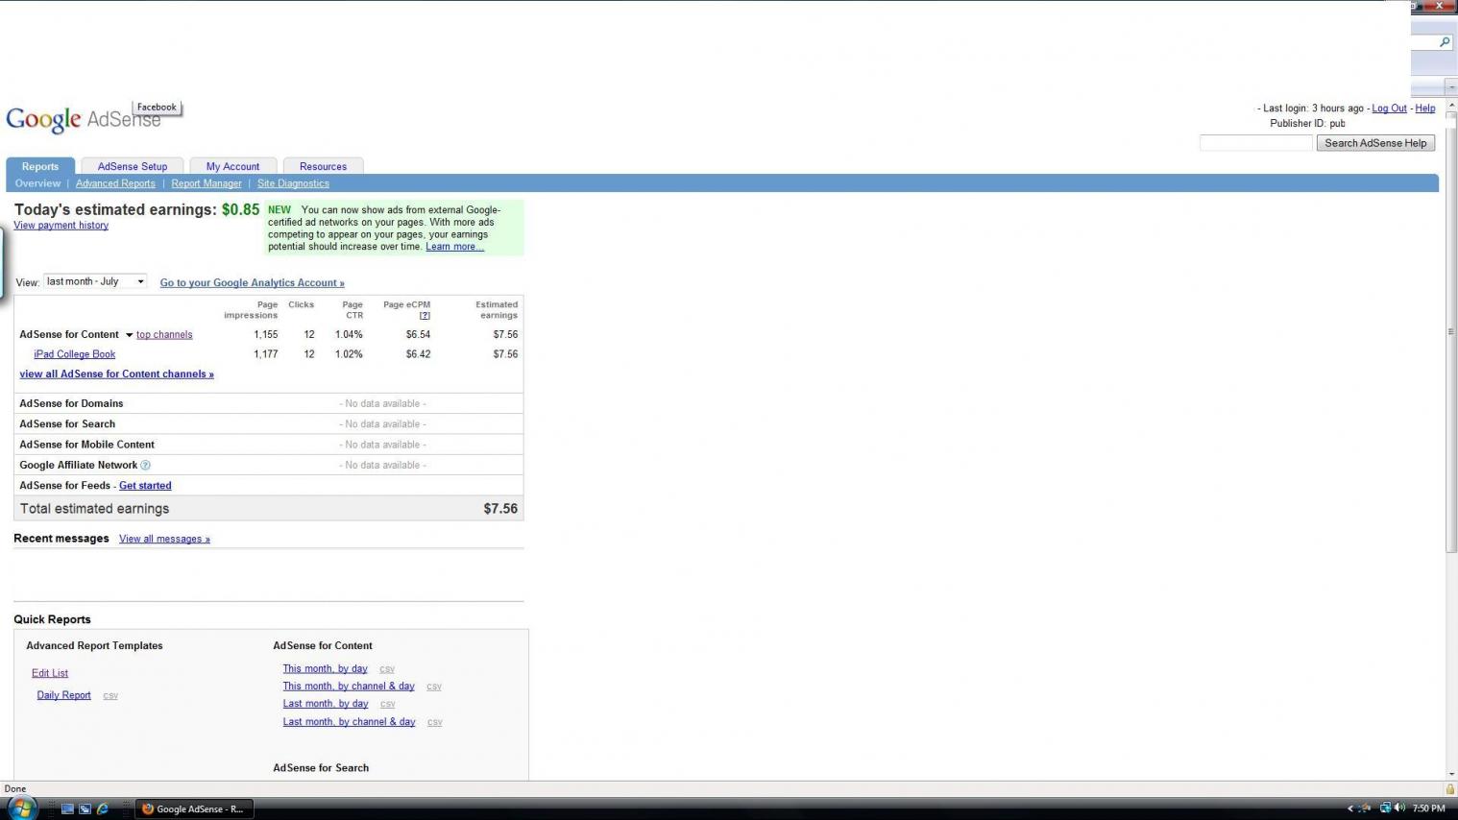Click the Firefox icon on the taskbar button
The width and height of the screenshot is (1458, 820).
148,808
